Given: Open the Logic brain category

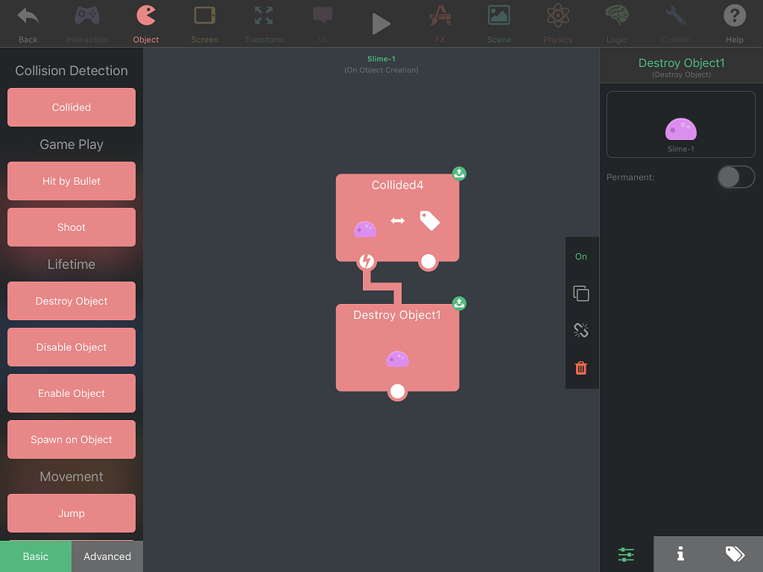Looking at the screenshot, I should tap(616, 23).
